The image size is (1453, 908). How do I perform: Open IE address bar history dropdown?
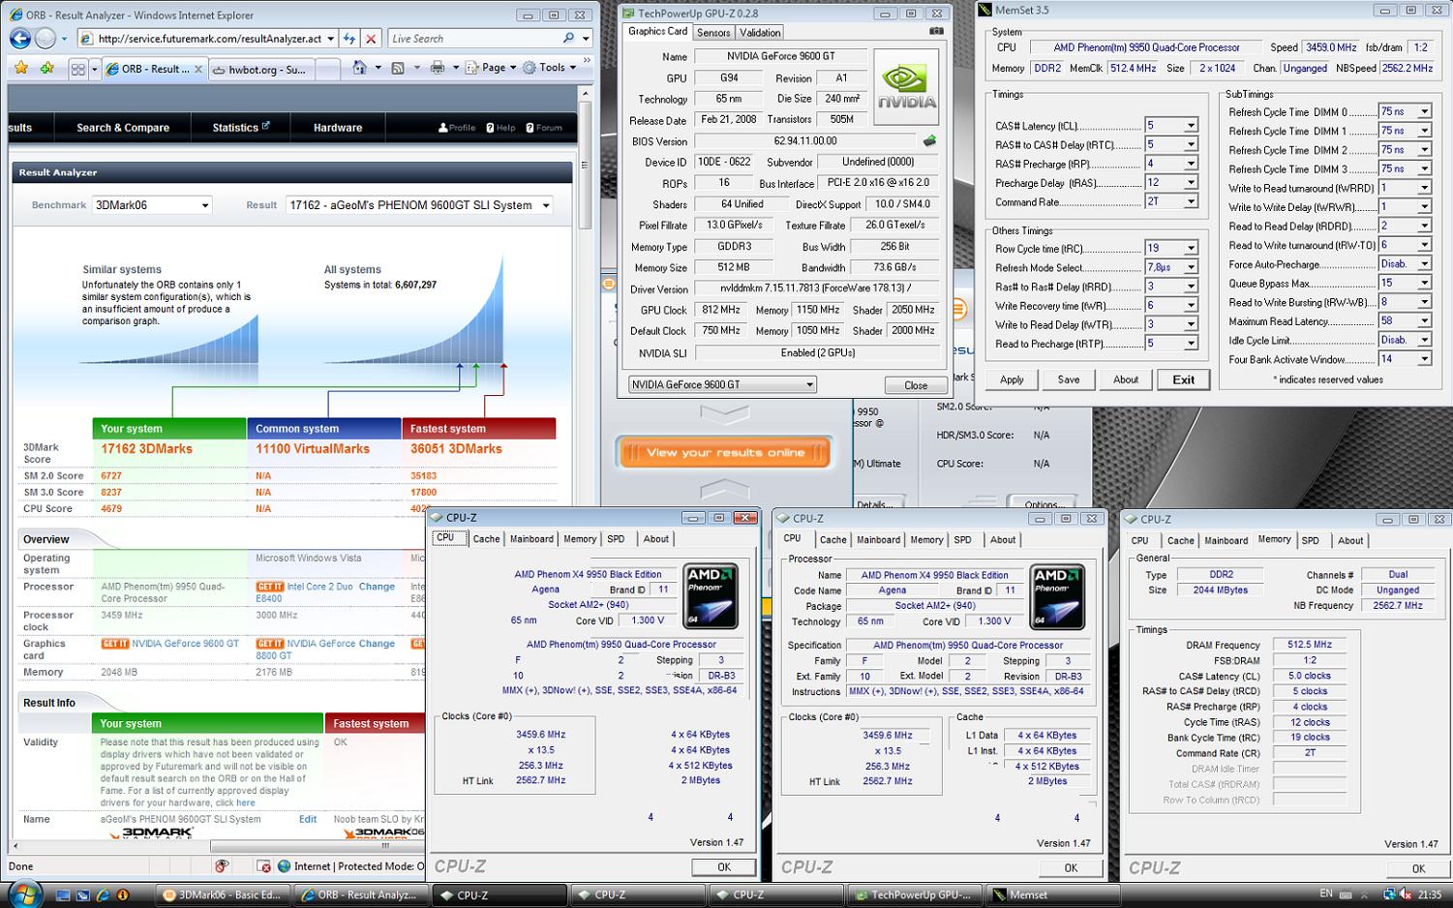pos(330,39)
